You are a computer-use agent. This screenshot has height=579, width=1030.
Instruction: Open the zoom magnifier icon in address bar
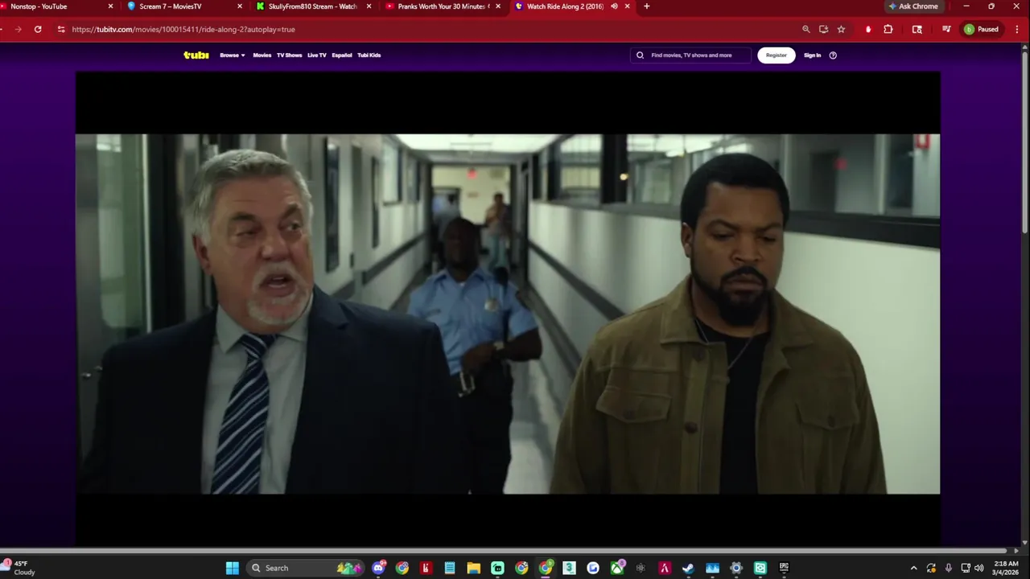point(805,29)
